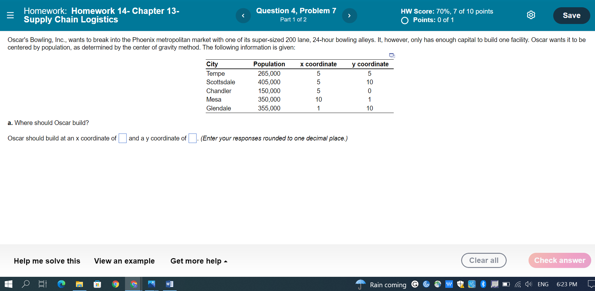Open the 6:23 PM clock flyout
This screenshot has width=595, height=291.
pyautogui.click(x=567, y=284)
